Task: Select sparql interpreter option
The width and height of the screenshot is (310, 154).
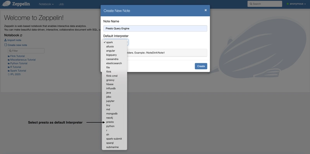Action: 114,143
